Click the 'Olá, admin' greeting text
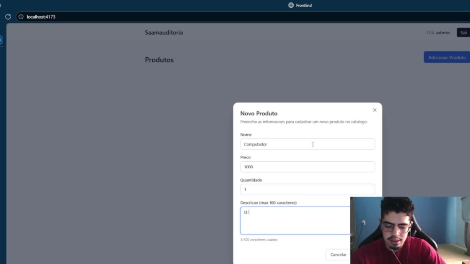470x264 pixels. 438,32
